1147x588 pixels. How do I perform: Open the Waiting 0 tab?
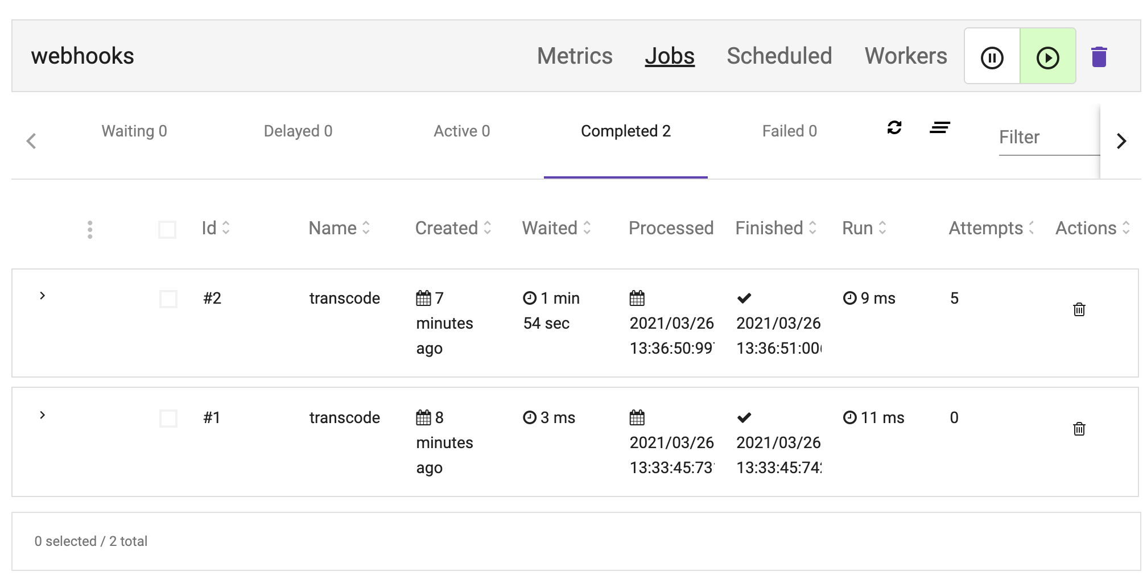click(134, 131)
